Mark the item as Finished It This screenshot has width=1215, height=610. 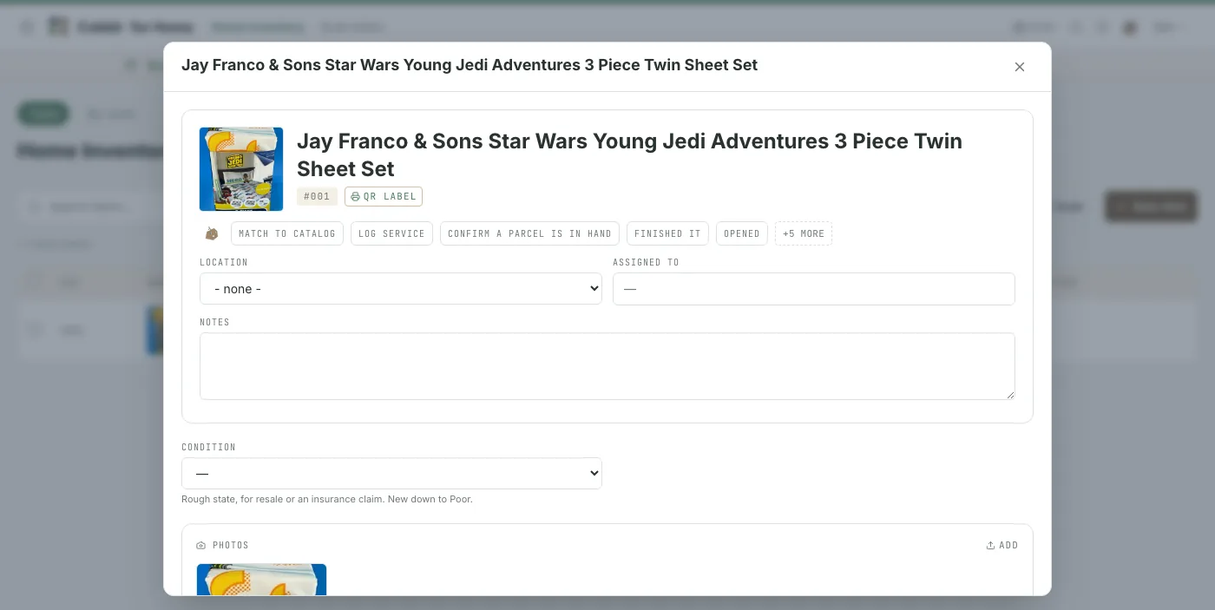tap(667, 233)
